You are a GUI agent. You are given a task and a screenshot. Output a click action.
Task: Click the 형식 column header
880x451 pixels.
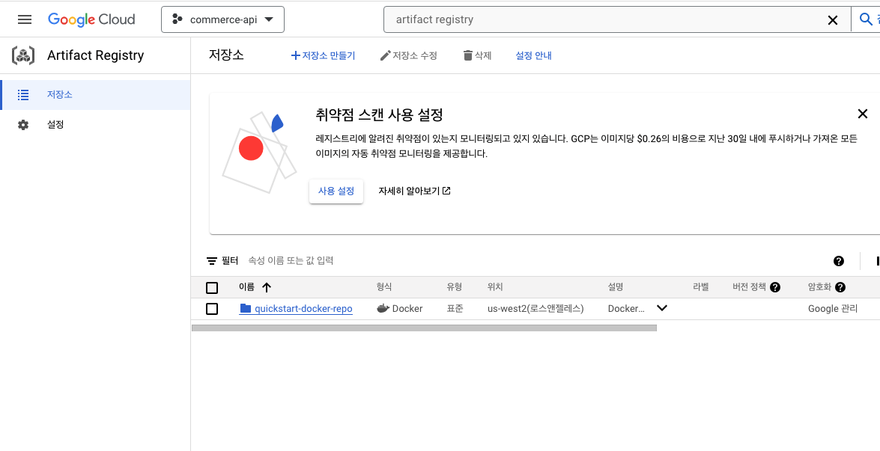click(384, 287)
